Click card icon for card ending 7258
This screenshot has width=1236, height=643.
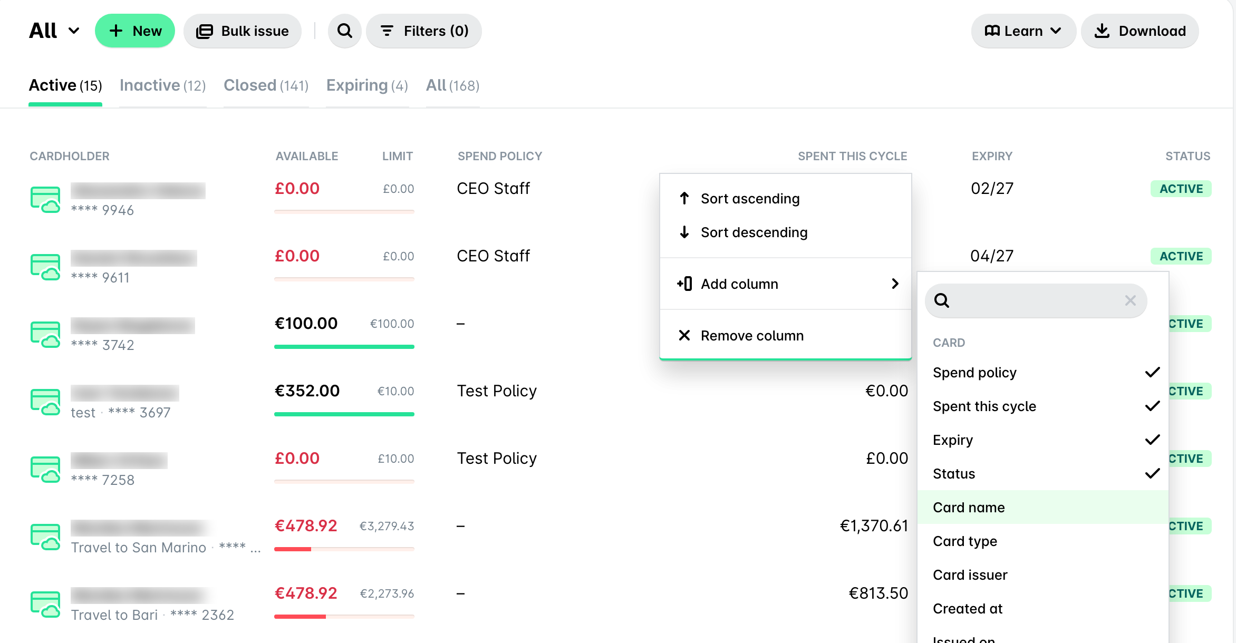pyautogui.click(x=45, y=469)
